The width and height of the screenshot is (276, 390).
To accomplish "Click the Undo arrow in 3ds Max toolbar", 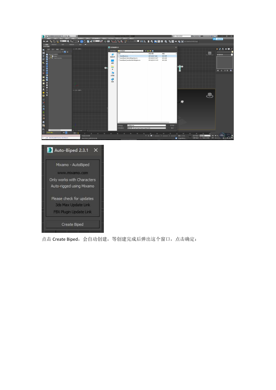I will click(x=44, y=41).
